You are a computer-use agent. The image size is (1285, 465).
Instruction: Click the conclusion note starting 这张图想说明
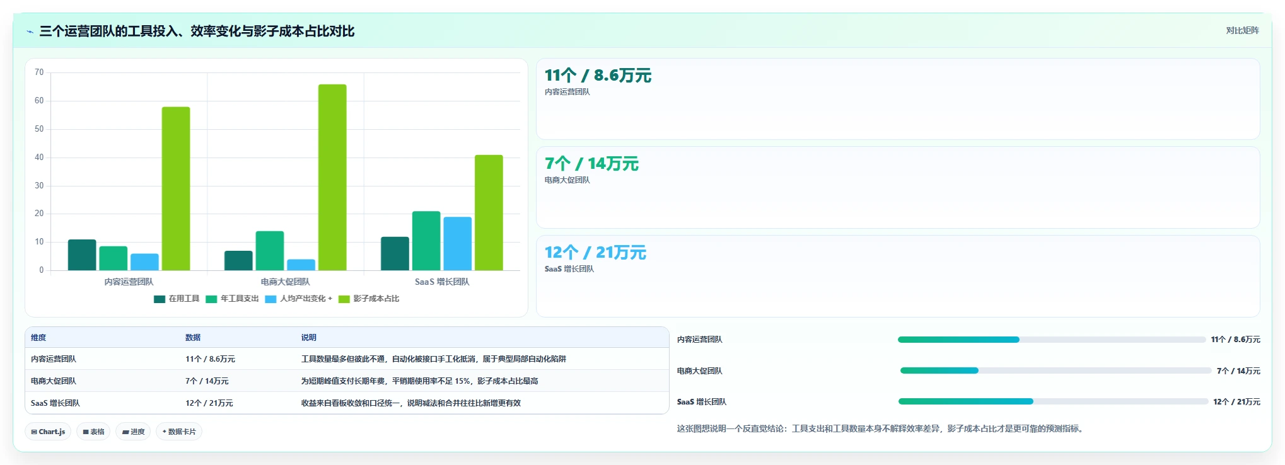pyautogui.click(x=881, y=428)
